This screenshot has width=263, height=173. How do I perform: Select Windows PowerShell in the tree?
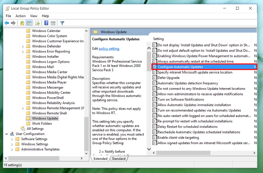[x=48, y=98]
